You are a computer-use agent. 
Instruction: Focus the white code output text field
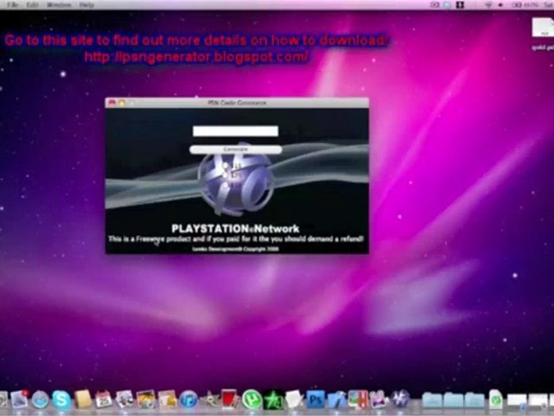point(235,131)
